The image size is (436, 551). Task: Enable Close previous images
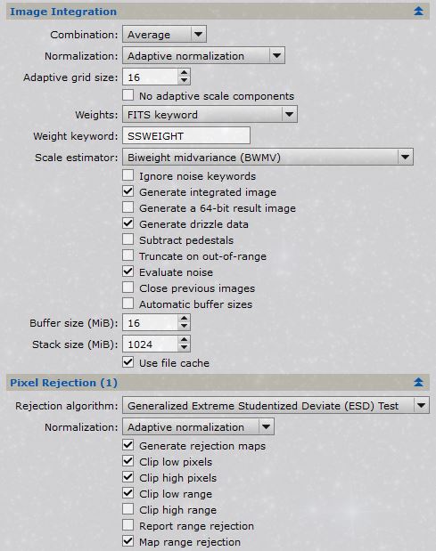click(128, 288)
